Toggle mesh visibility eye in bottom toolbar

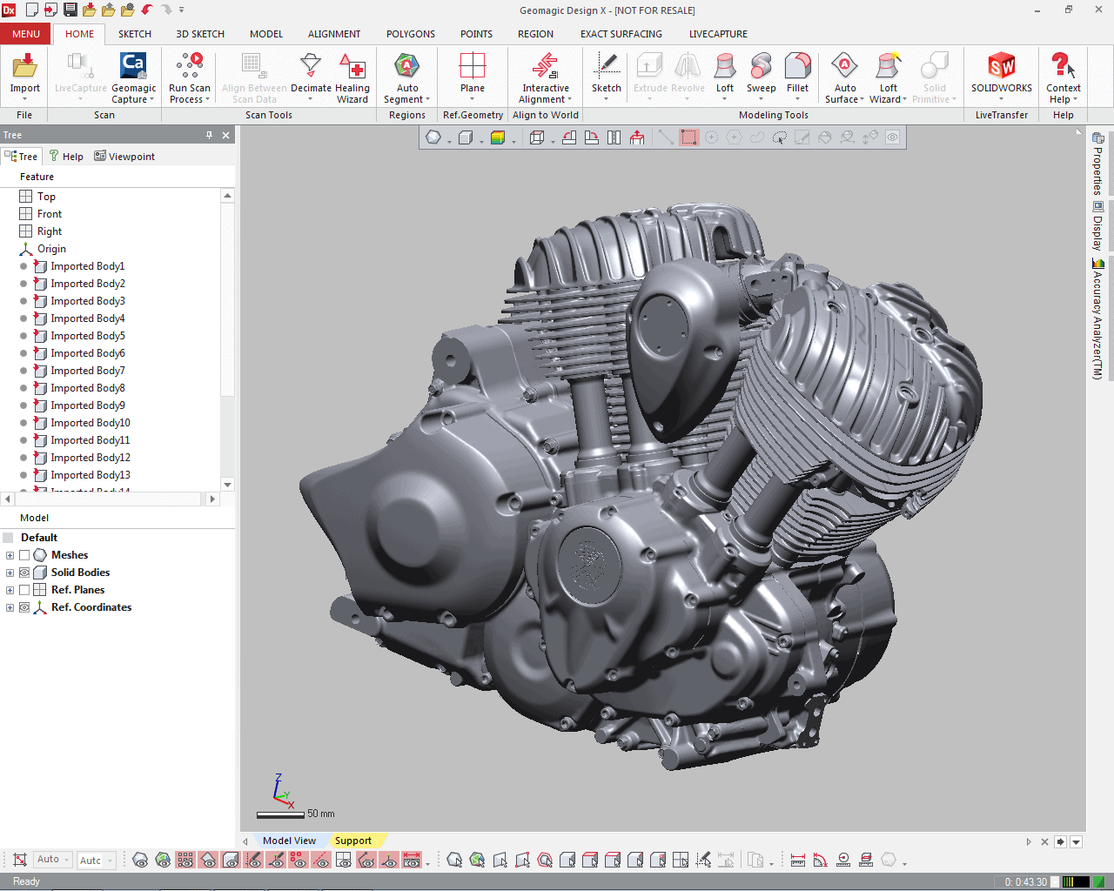point(140,861)
